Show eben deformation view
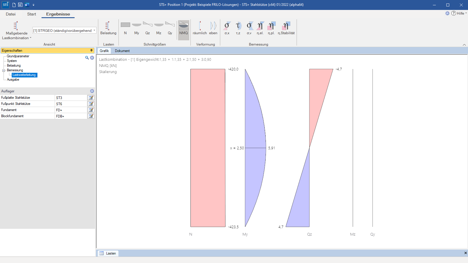Screen dimensions: 468x263 coord(213,28)
